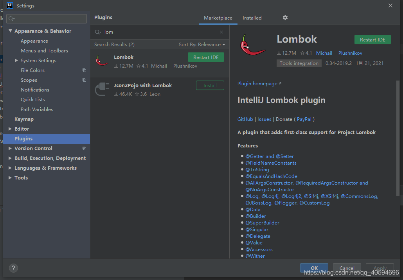
Task: Click the Plushnikov author link in details
Action: (350, 53)
